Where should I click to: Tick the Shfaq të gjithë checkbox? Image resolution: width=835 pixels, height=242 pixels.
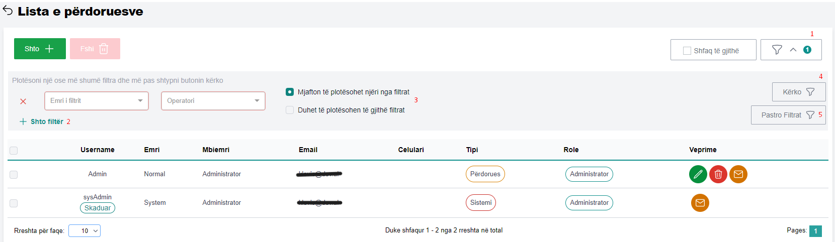pos(687,51)
